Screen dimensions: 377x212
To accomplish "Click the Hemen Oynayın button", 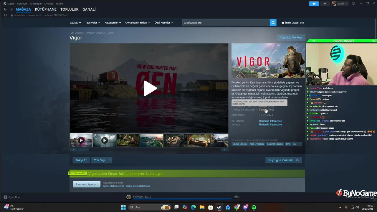I will 87,184.
